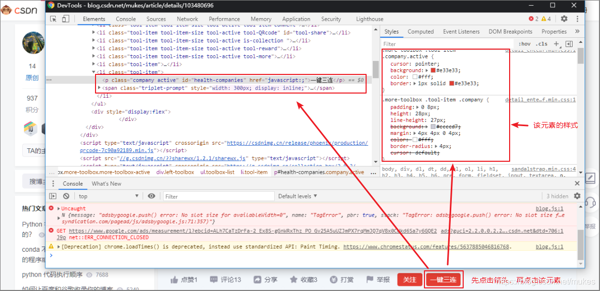Click the Styles filter input field

pyautogui.click(x=448, y=44)
